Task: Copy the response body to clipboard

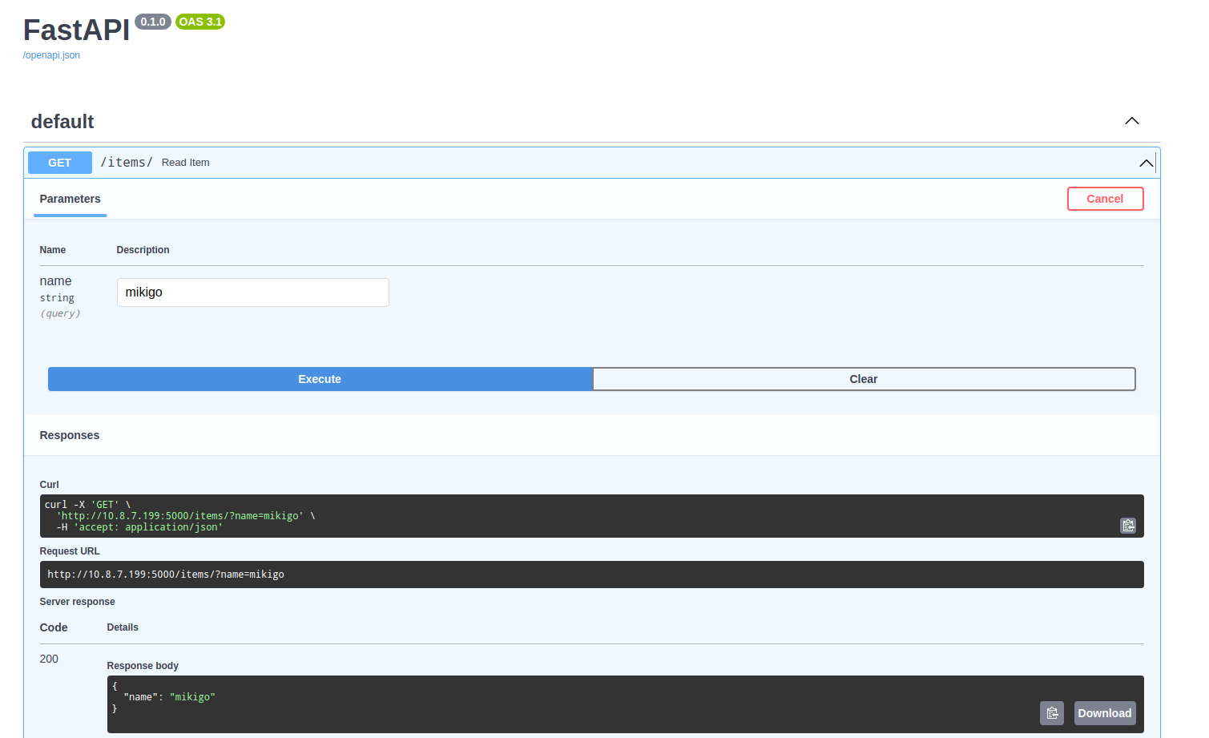Action: coord(1052,713)
